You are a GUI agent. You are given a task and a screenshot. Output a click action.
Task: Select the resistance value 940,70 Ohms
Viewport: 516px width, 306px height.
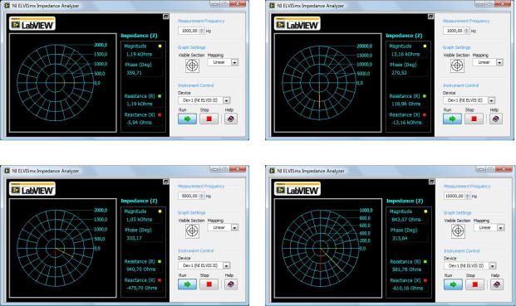[141, 269]
